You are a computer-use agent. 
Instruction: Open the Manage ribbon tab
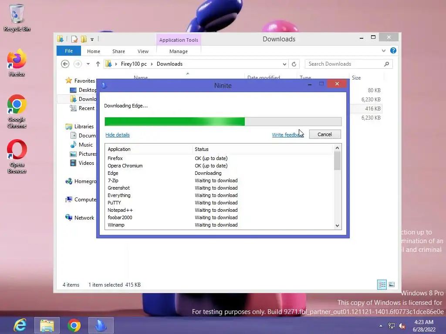click(x=179, y=51)
